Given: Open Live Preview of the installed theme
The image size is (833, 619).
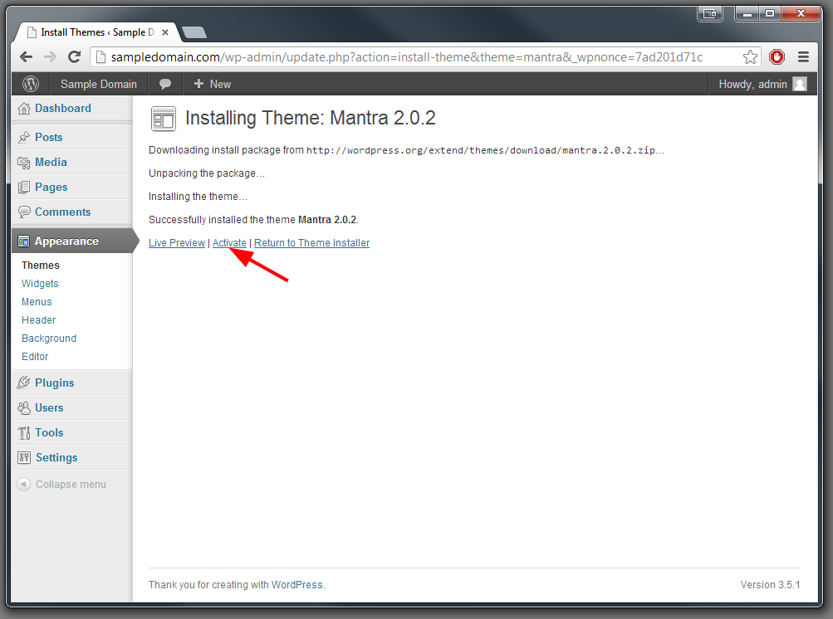Looking at the screenshot, I should click(x=176, y=243).
